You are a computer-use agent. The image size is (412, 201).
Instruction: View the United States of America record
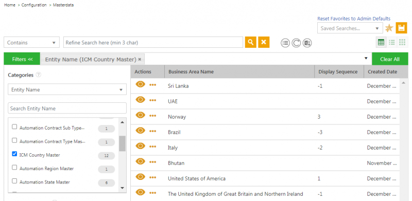(141, 177)
